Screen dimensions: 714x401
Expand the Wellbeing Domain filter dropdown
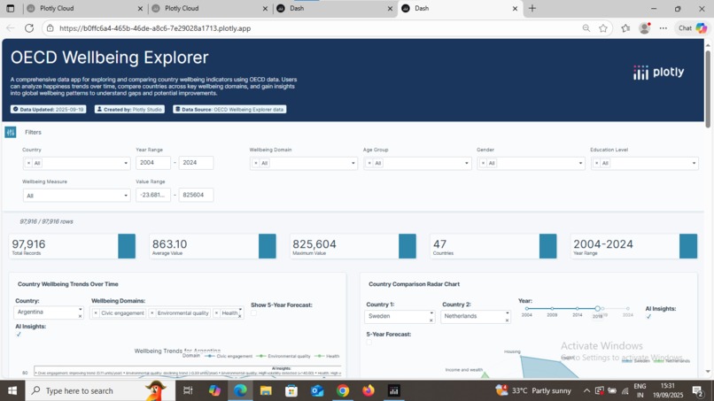click(x=353, y=163)
